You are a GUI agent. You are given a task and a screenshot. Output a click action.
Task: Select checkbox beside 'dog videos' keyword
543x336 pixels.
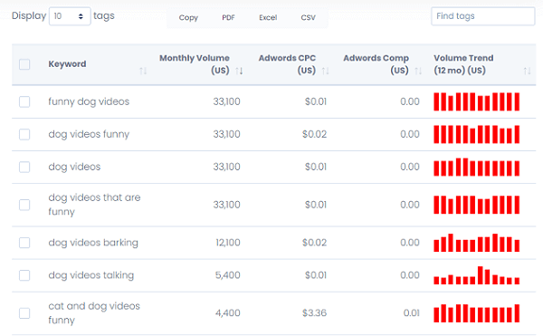pyautogui.click(x=24, y=167)
